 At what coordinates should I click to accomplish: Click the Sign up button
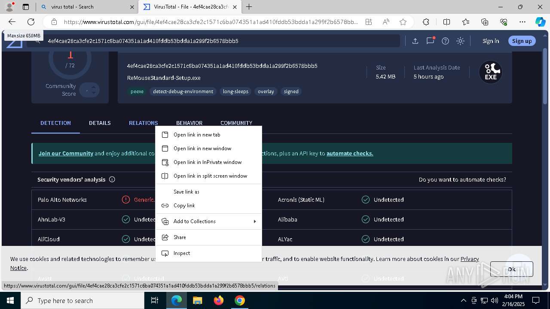(522, 41)
